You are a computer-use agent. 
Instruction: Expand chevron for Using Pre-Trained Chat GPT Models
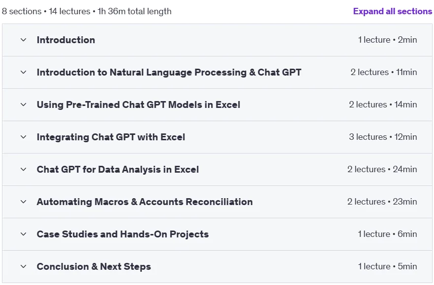24,104
